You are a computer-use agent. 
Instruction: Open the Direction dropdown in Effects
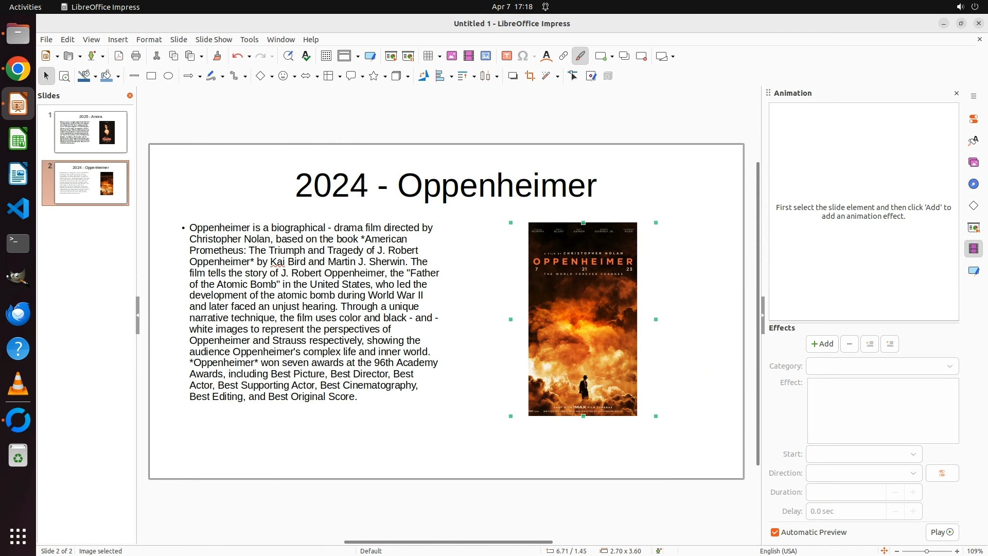[x=863, y=473]
